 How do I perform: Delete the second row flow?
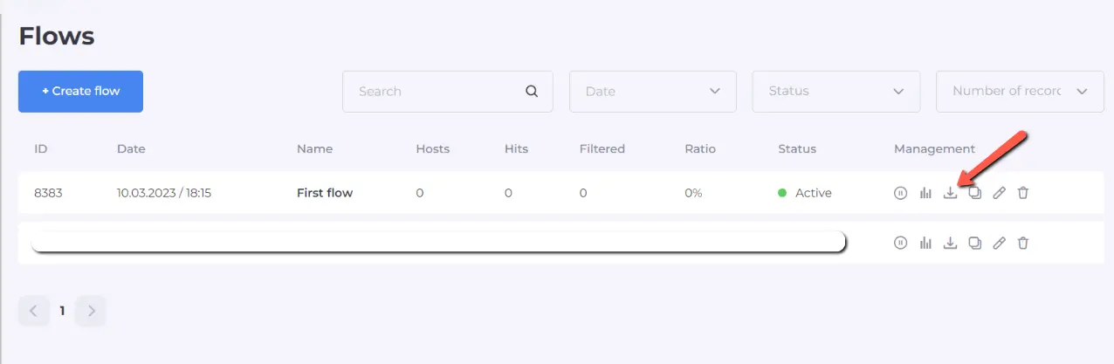(1023, 243)
